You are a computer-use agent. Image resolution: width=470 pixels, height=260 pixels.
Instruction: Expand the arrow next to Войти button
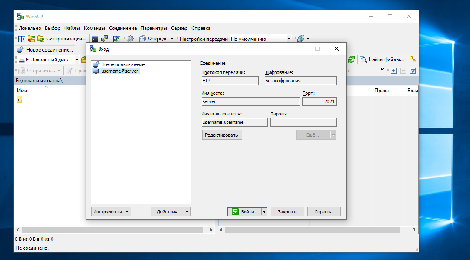[x=264, y=212]
